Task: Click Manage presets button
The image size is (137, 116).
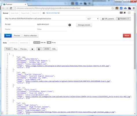Action: click(84, 25)
